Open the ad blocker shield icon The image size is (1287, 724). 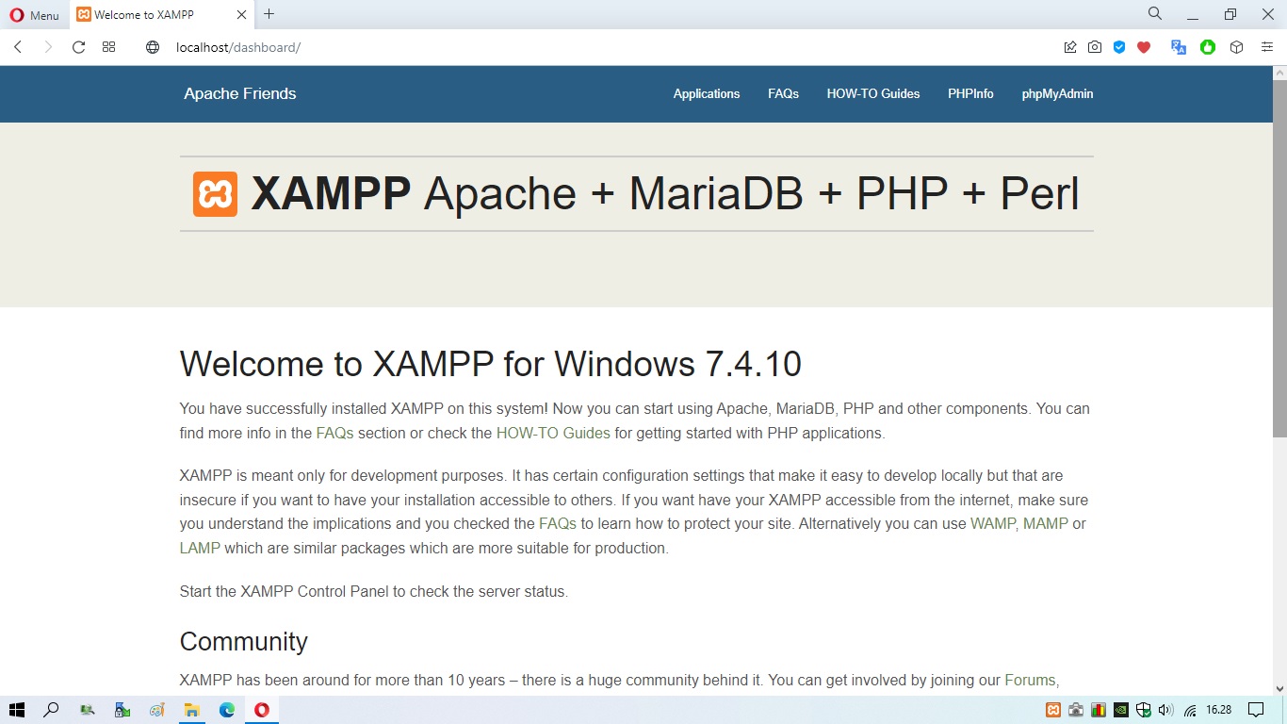[1119, 47]
